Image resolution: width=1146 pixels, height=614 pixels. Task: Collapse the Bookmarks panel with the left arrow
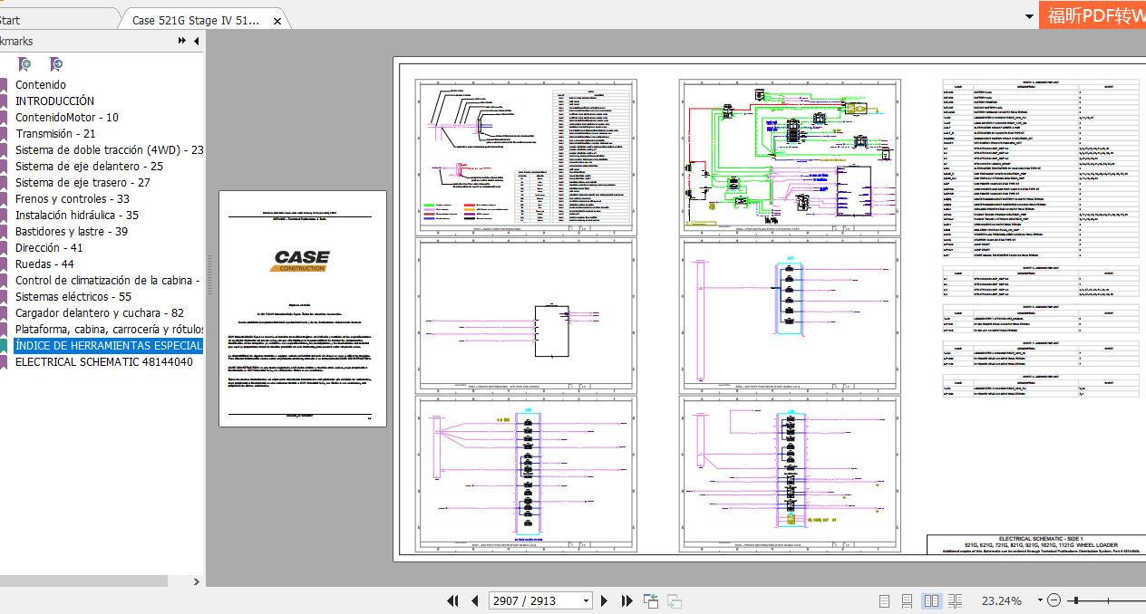coord(196,41)
